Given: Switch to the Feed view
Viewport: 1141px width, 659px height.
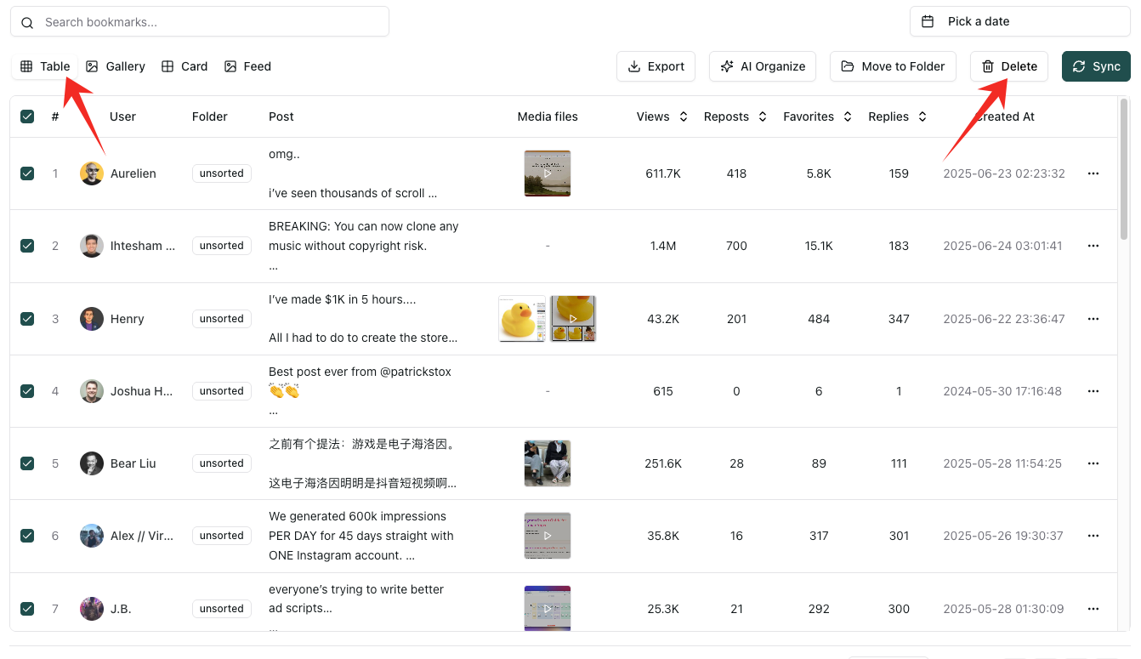Looking at the screenshot, I should click(247, 66).
